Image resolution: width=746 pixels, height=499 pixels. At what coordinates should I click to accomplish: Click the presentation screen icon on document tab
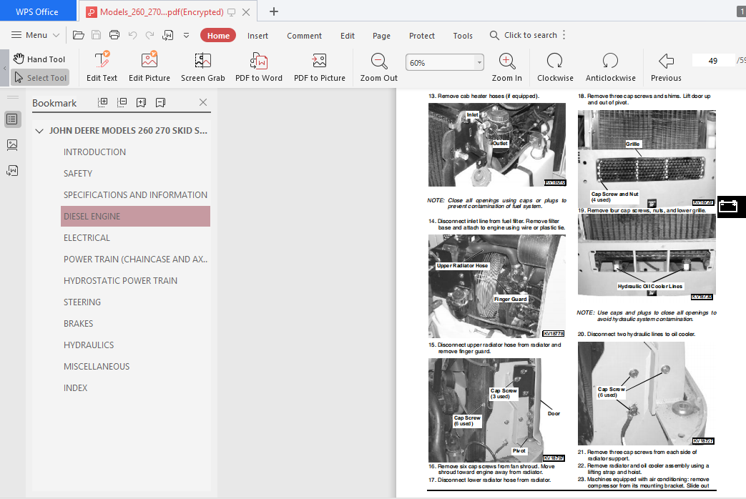point(232,12)
